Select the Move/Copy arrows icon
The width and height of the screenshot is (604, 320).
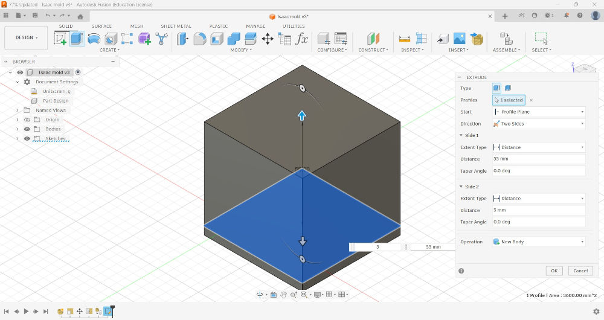tap(268, 39)
